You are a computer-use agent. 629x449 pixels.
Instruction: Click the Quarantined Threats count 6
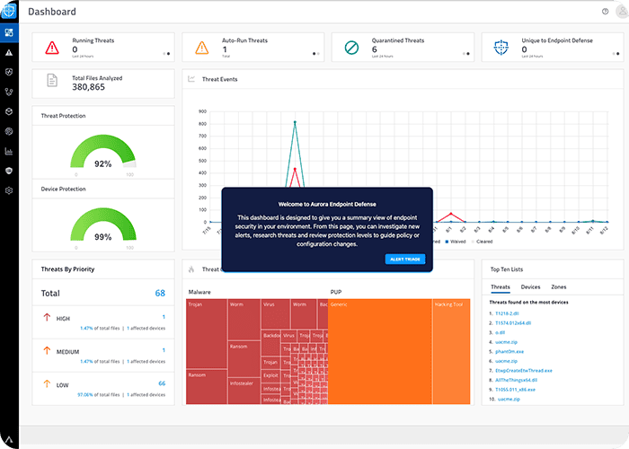click(375, 49)
